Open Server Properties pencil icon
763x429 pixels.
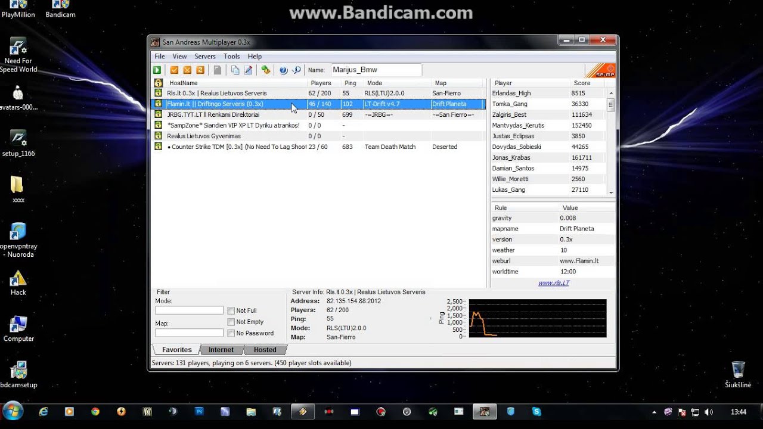248,70
